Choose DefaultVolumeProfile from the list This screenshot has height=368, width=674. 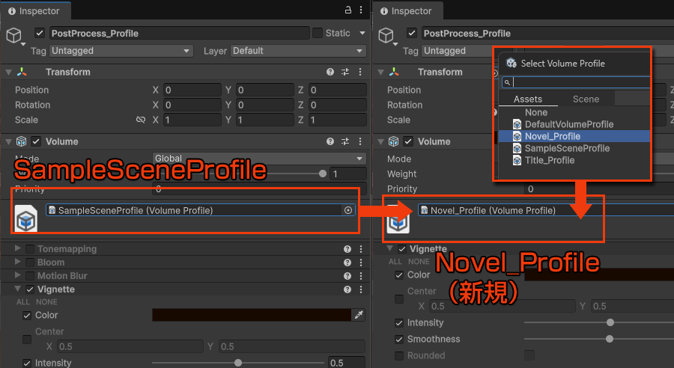(568, 124)
